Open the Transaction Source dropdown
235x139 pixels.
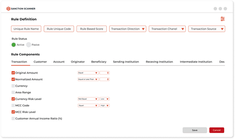207,29
